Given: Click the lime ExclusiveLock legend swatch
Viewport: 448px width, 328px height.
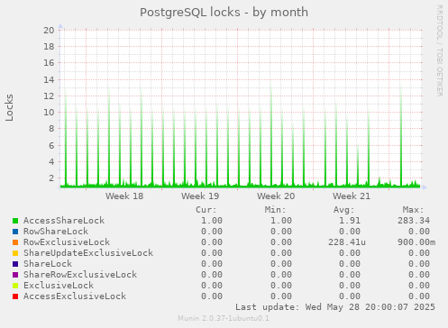Looking at the screenshot, I should (x=15, y=286).
